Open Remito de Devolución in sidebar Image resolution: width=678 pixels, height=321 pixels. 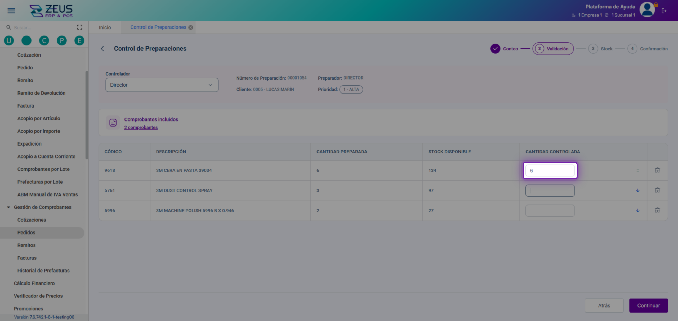pos(41,93)
